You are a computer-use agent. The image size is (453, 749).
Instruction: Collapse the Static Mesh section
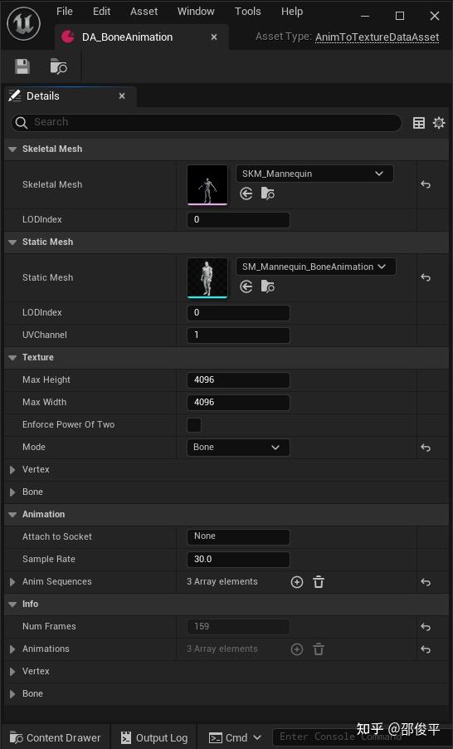click(x=13, y=242)
